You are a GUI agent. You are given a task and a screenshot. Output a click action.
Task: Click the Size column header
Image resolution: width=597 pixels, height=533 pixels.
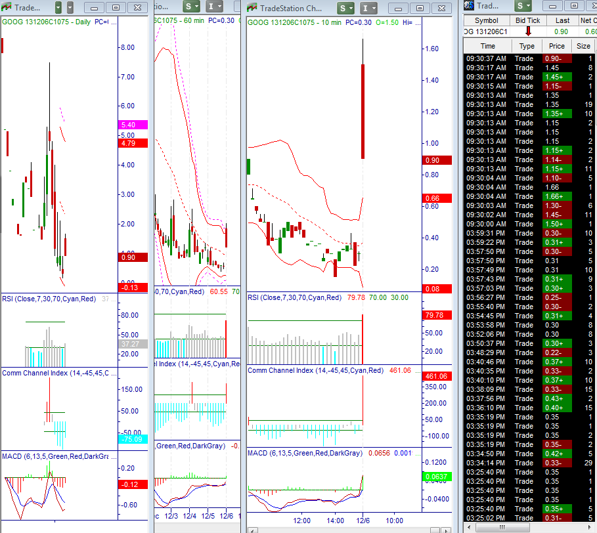[583, 46]
